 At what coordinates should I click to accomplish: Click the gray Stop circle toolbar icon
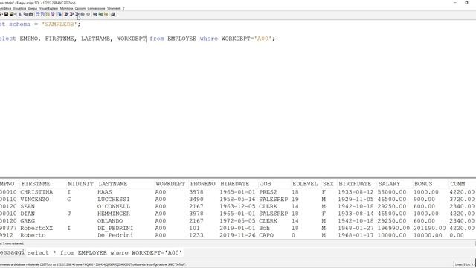pyautogui.click(x=83, y=14)
